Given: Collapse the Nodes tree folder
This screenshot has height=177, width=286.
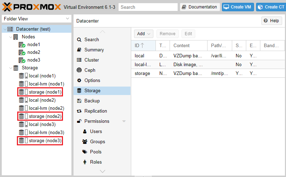Looking at the screenshot, I should click(x=10, y=37).
